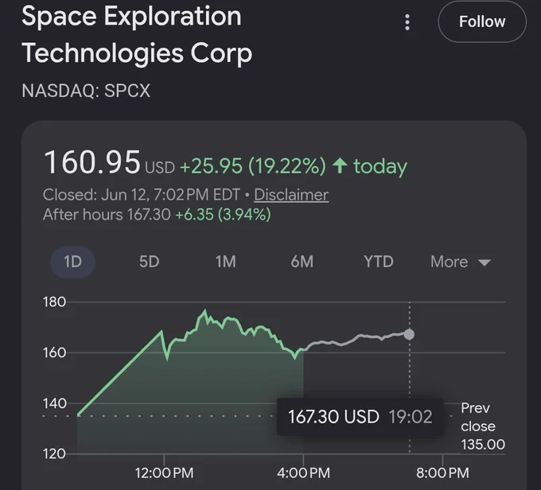Image resolution: width=541 pixels, height=490 pixels.
Task: Select the 1D time range tab
Action: click(73, 262)
